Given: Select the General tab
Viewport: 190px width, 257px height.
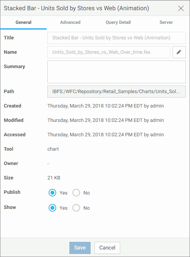Looking at the screenshot, I should (x=24, y=22).
